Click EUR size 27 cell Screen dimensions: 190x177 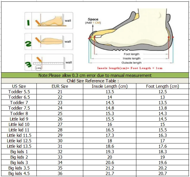click(60, 125)
